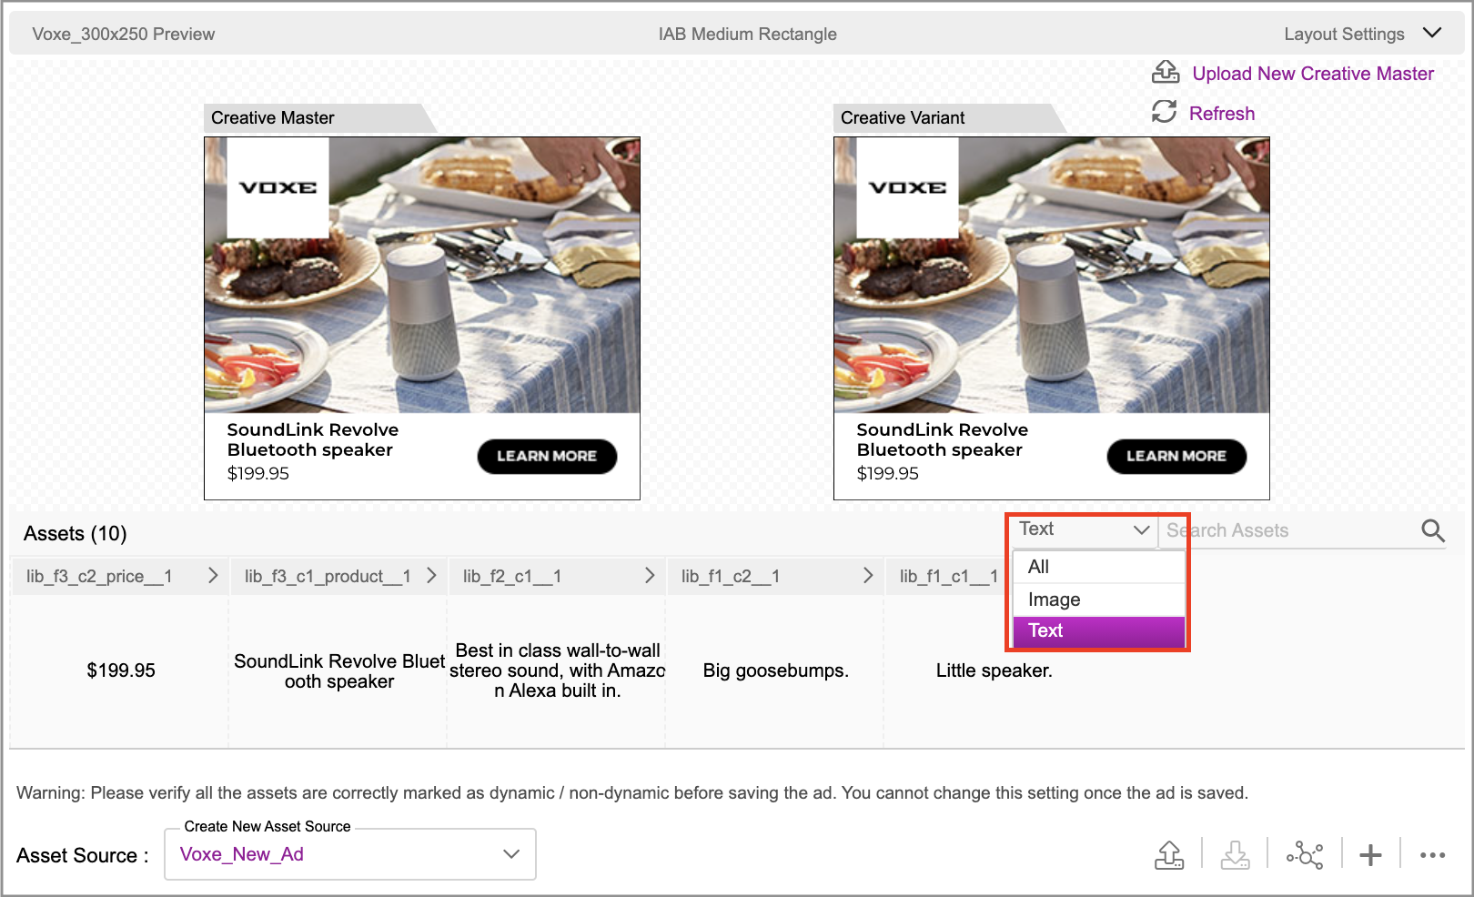This screenshot has width=1474, height=897.
Task: Expand the lib_f1_c2__1 asset arrow
Action: click(x=868, y=575)
